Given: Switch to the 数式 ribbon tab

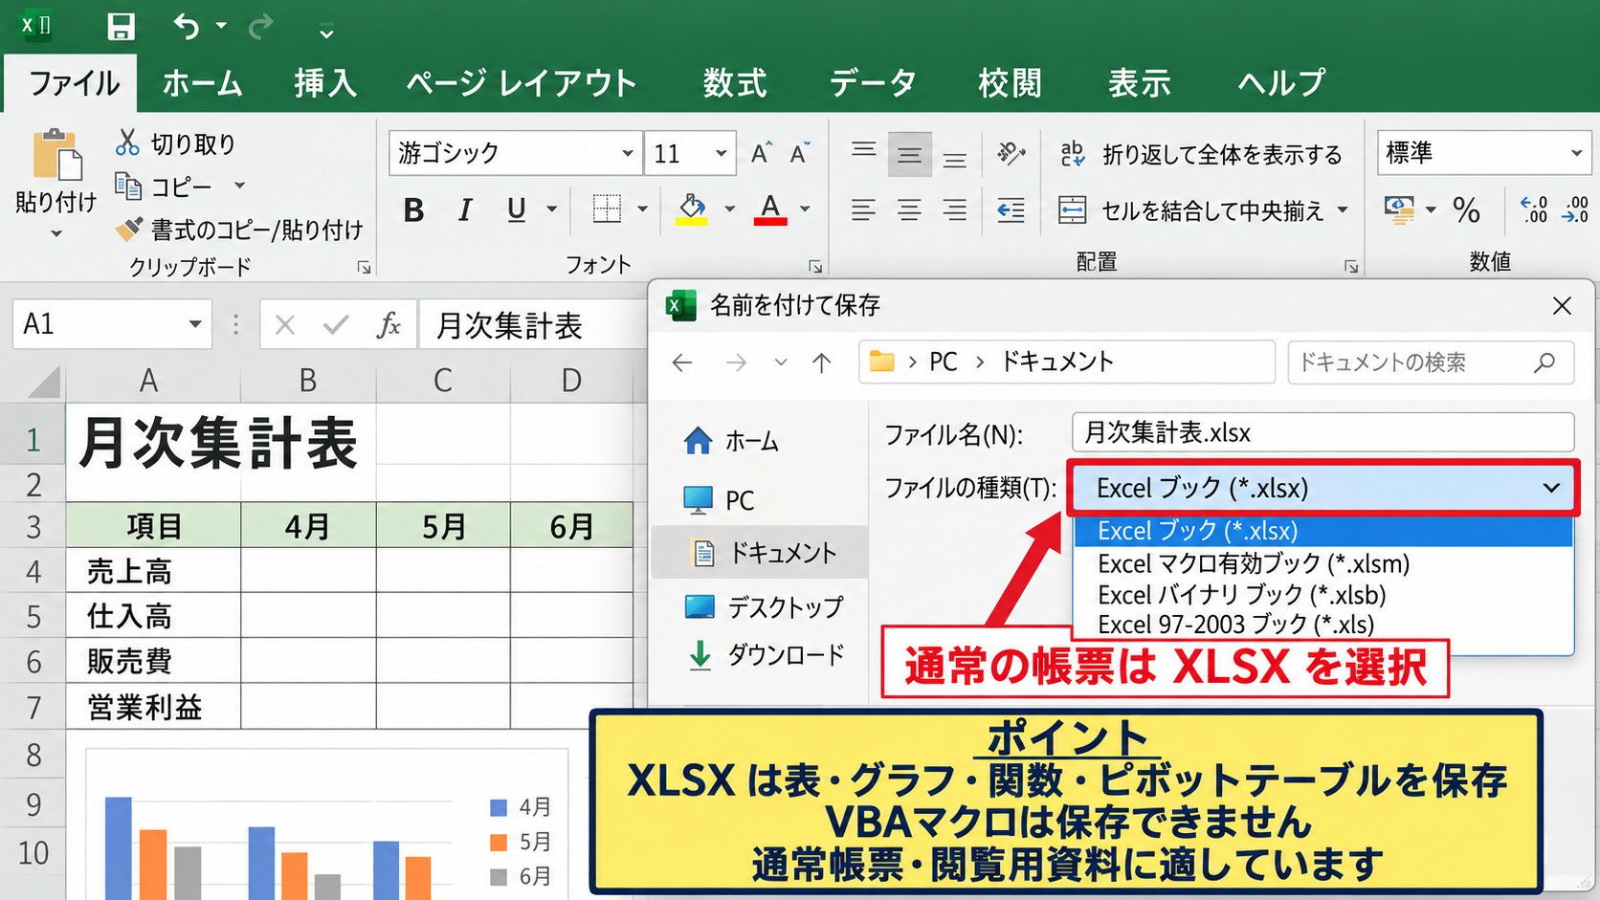Looking at the screenshot, I should coord(735,83).
